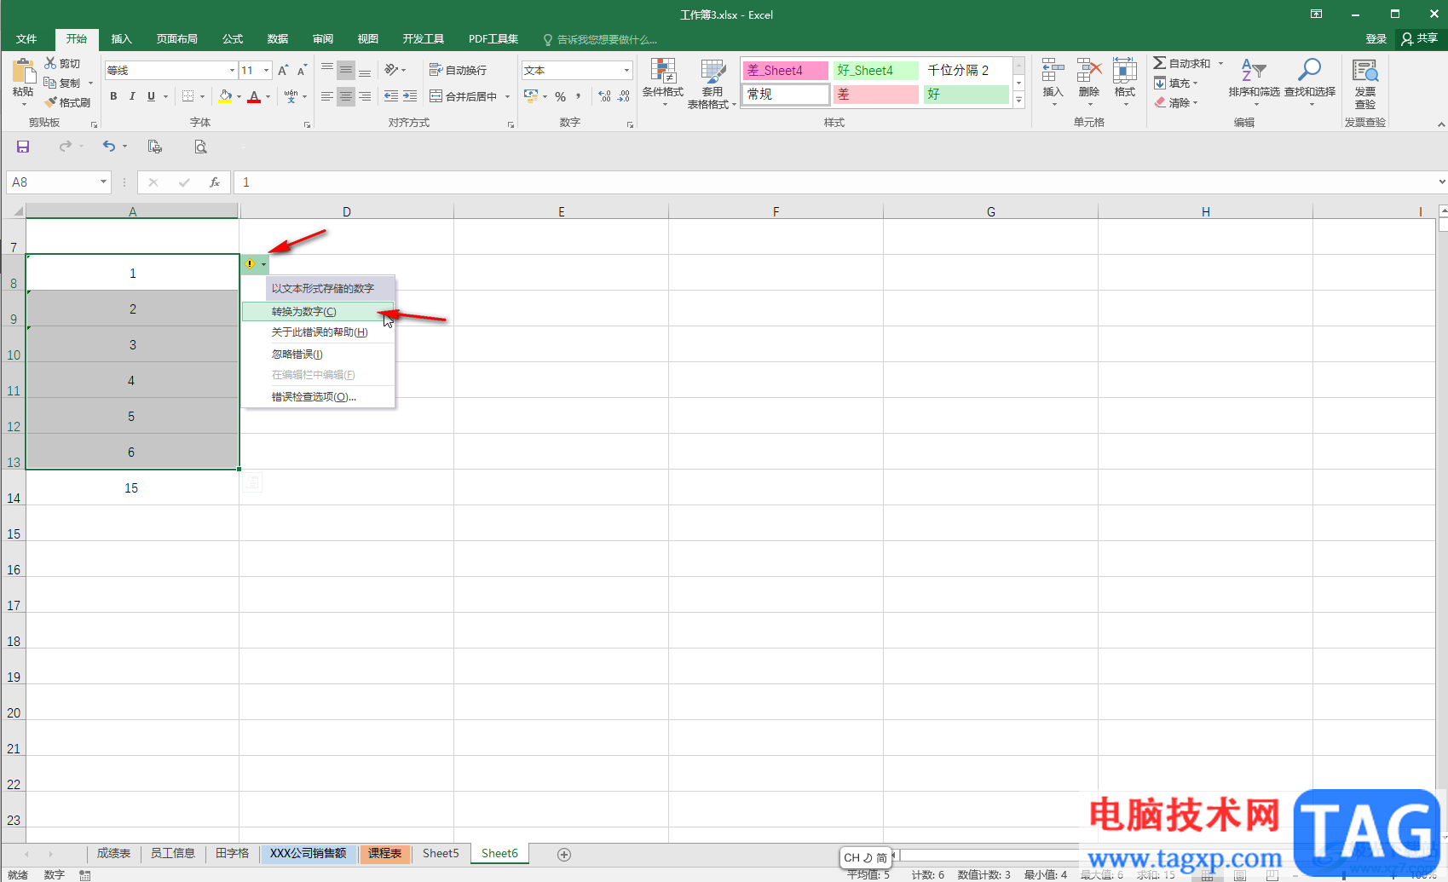Viewport: 1448px width, 882px height.
Task: Open Find and Select magnifier icon
Action: (1310, 71)
